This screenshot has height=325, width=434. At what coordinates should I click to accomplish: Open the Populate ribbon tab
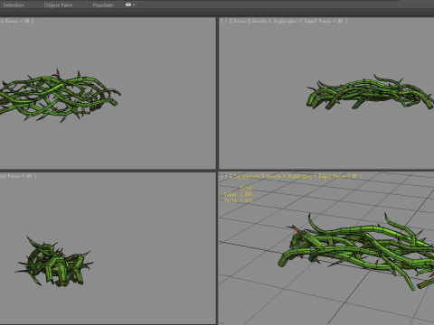point(103,5)
